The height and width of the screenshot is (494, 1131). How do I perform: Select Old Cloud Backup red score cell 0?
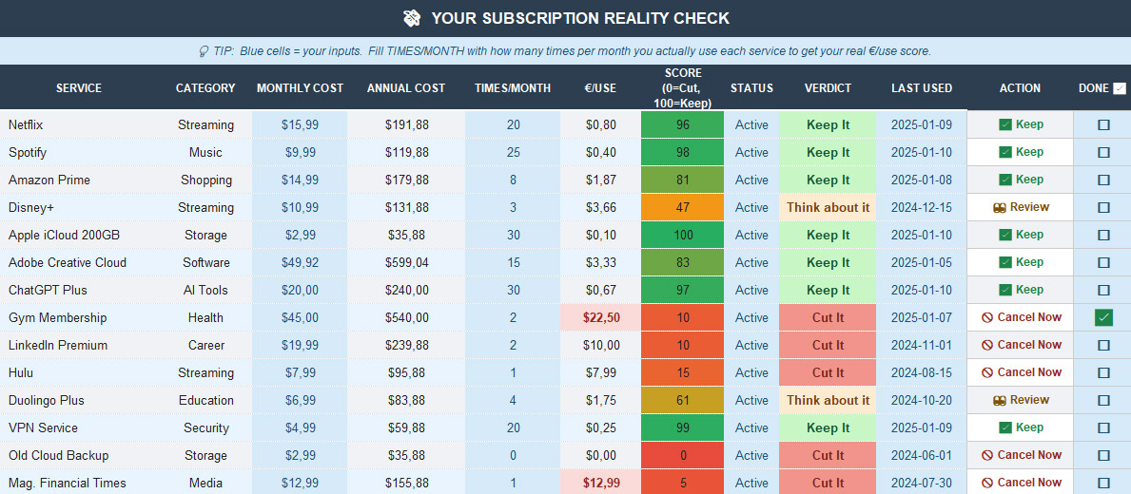[682, 455]
